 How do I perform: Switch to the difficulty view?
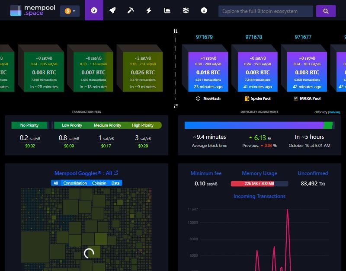[x=320, y=112]
